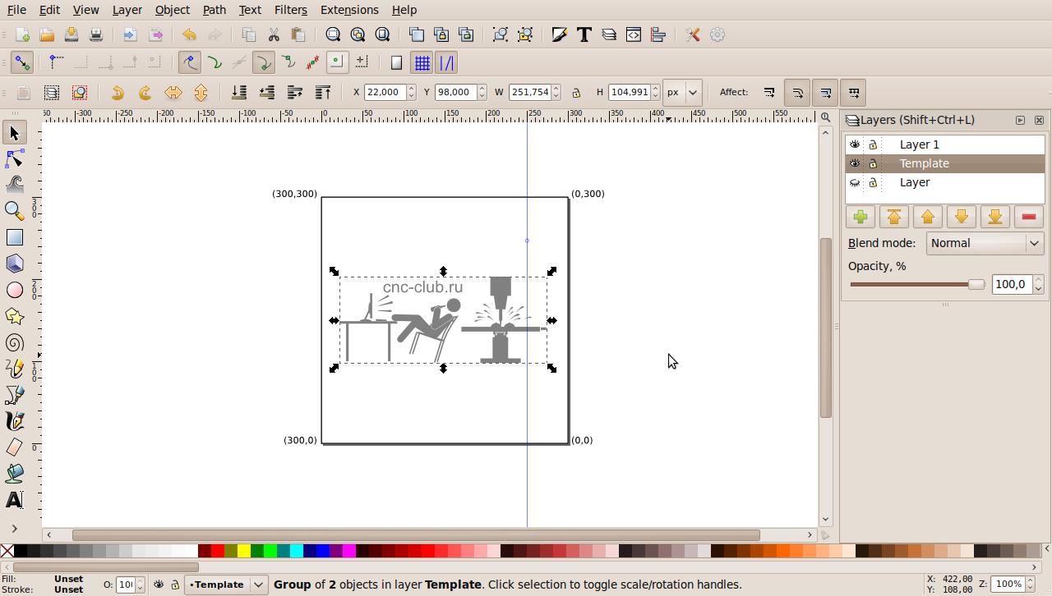The height and width of the screenshot is (596, 1052).
Task: Open the Blend mode dropdown
Action: (x=985, y=243)
